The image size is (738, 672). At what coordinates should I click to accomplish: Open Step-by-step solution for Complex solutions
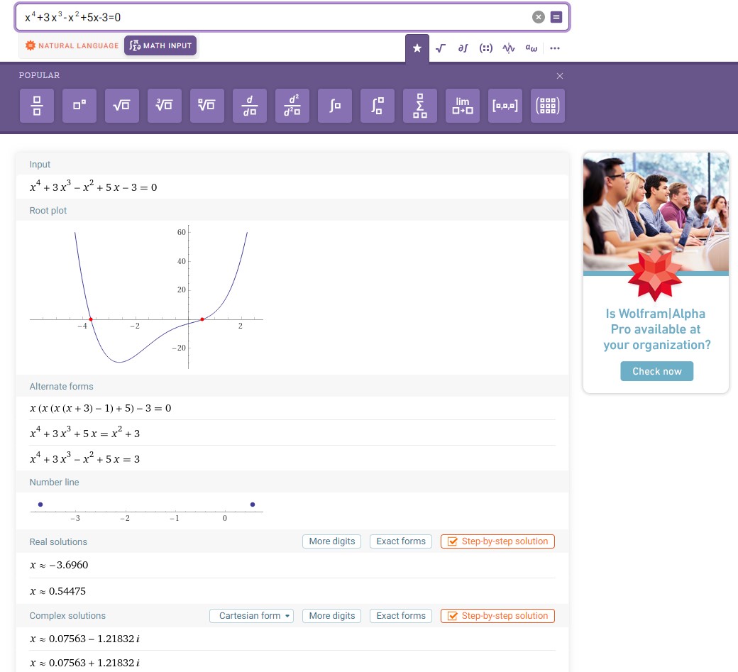coord(498,615)
